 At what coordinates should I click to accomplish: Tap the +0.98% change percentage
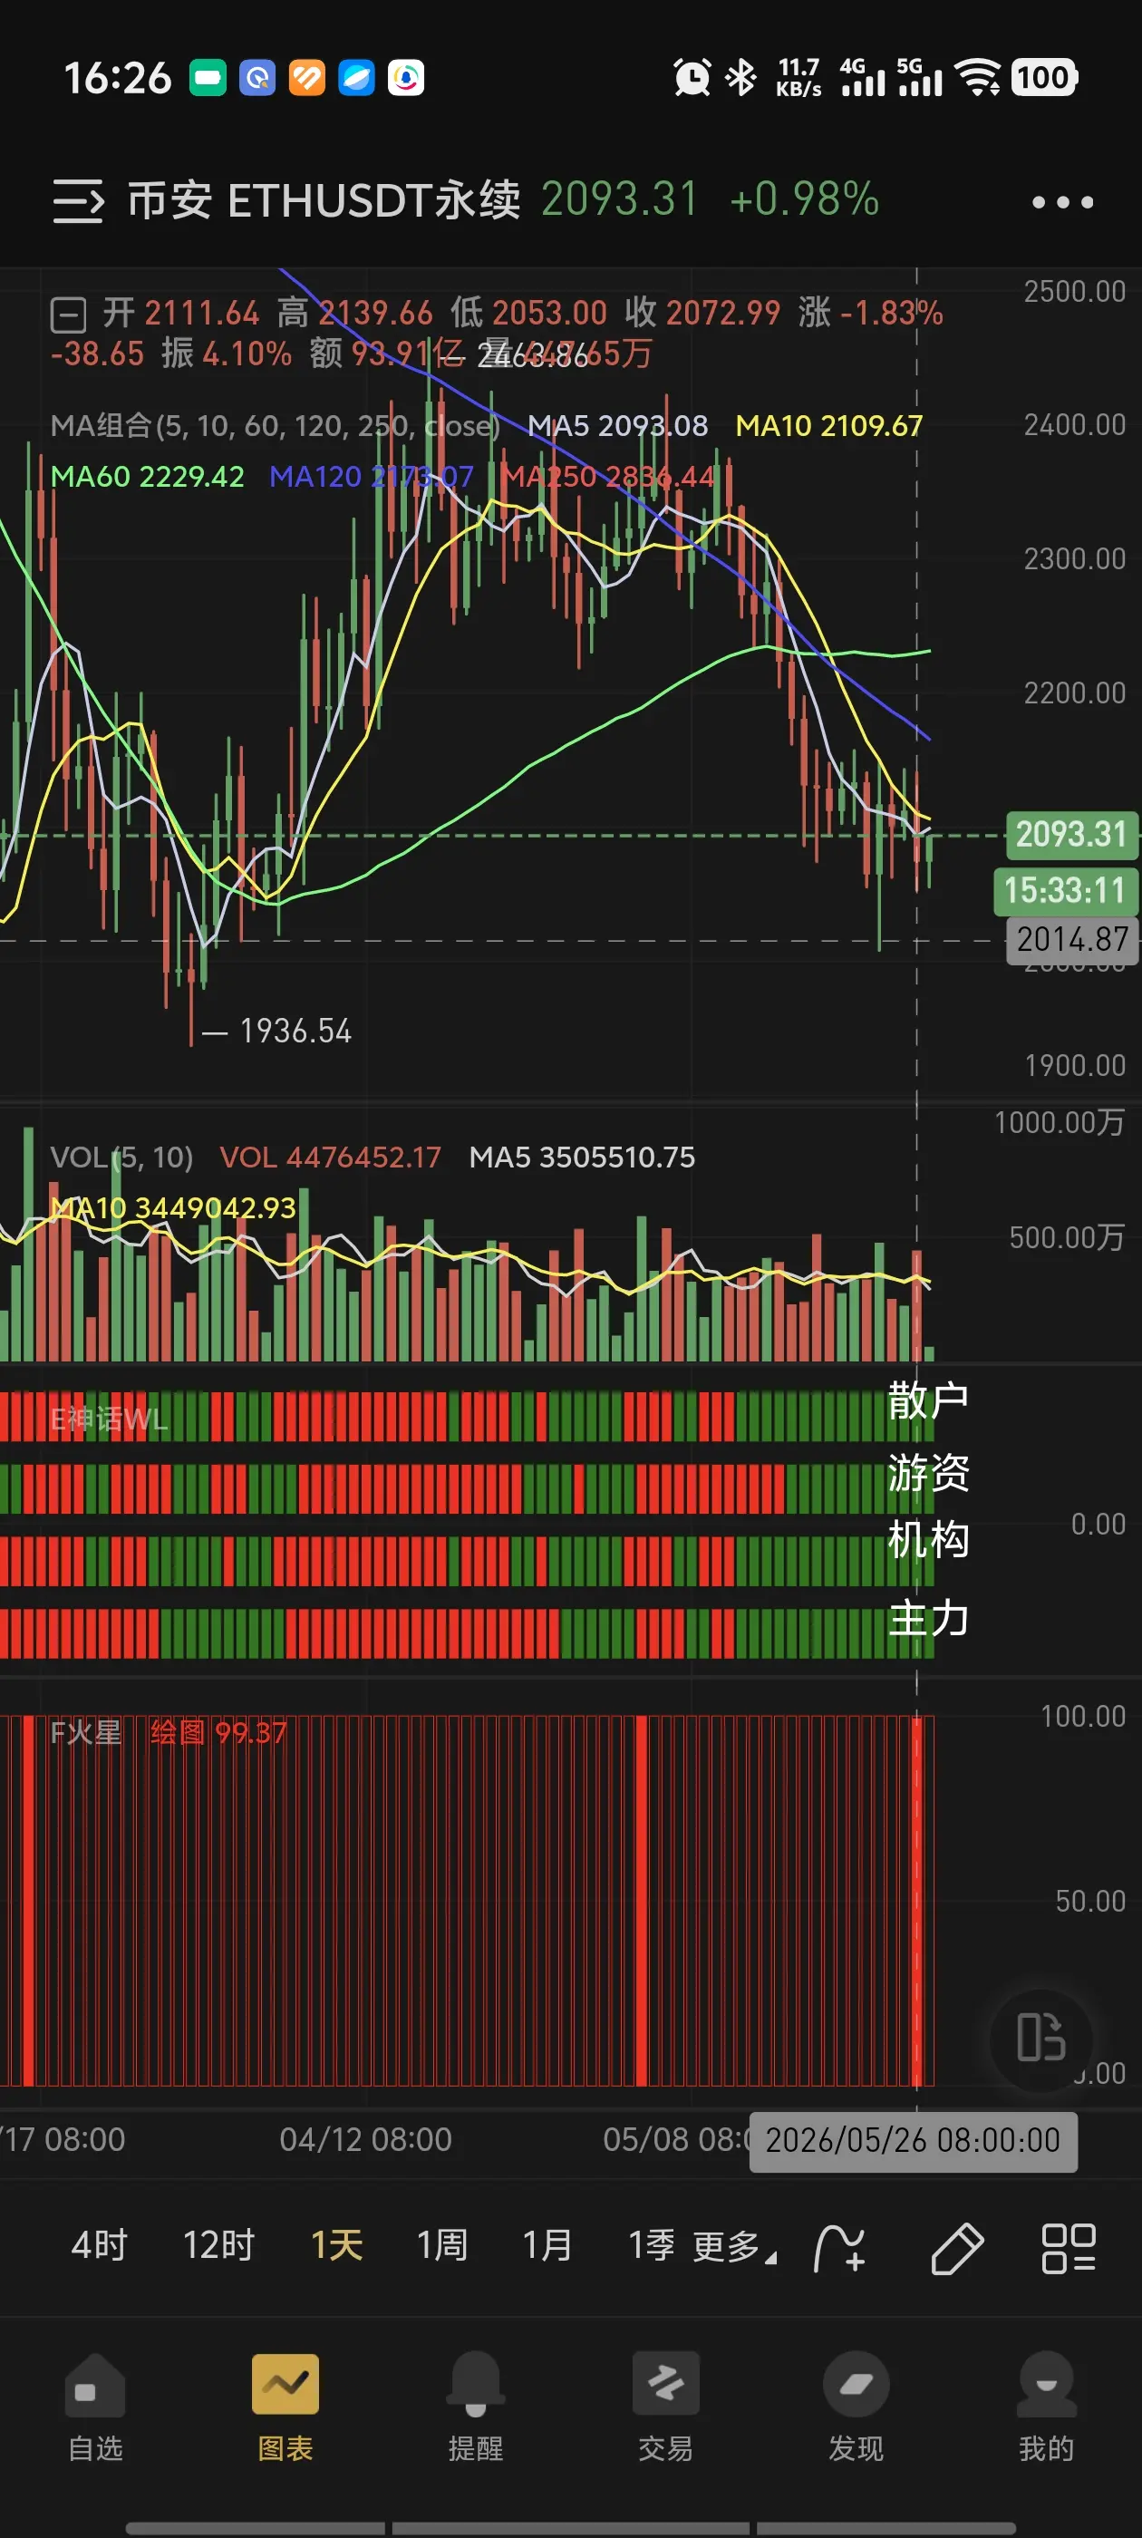804,199
